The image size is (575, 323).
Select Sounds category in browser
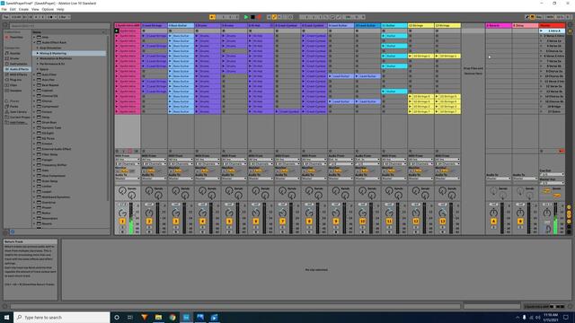(x=15, y=53)
